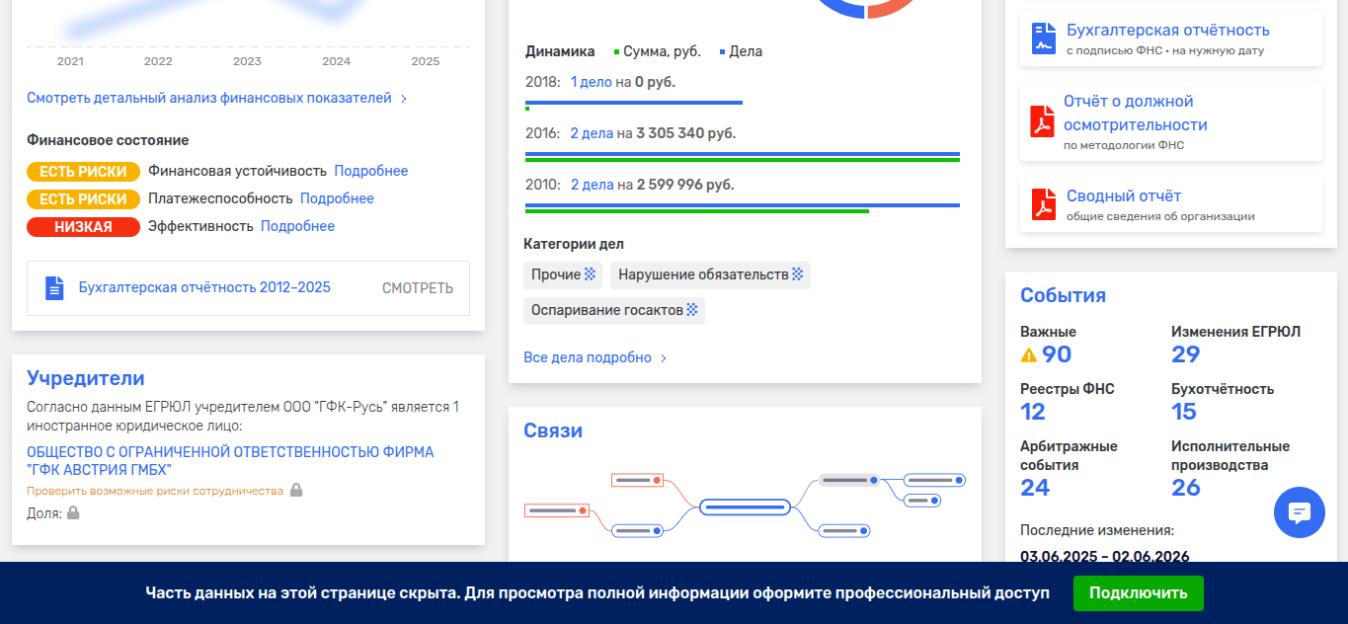Viewport: 1348px width, 624px height.
Task: Click the 2024 label on chart axis
Action: 336,61
